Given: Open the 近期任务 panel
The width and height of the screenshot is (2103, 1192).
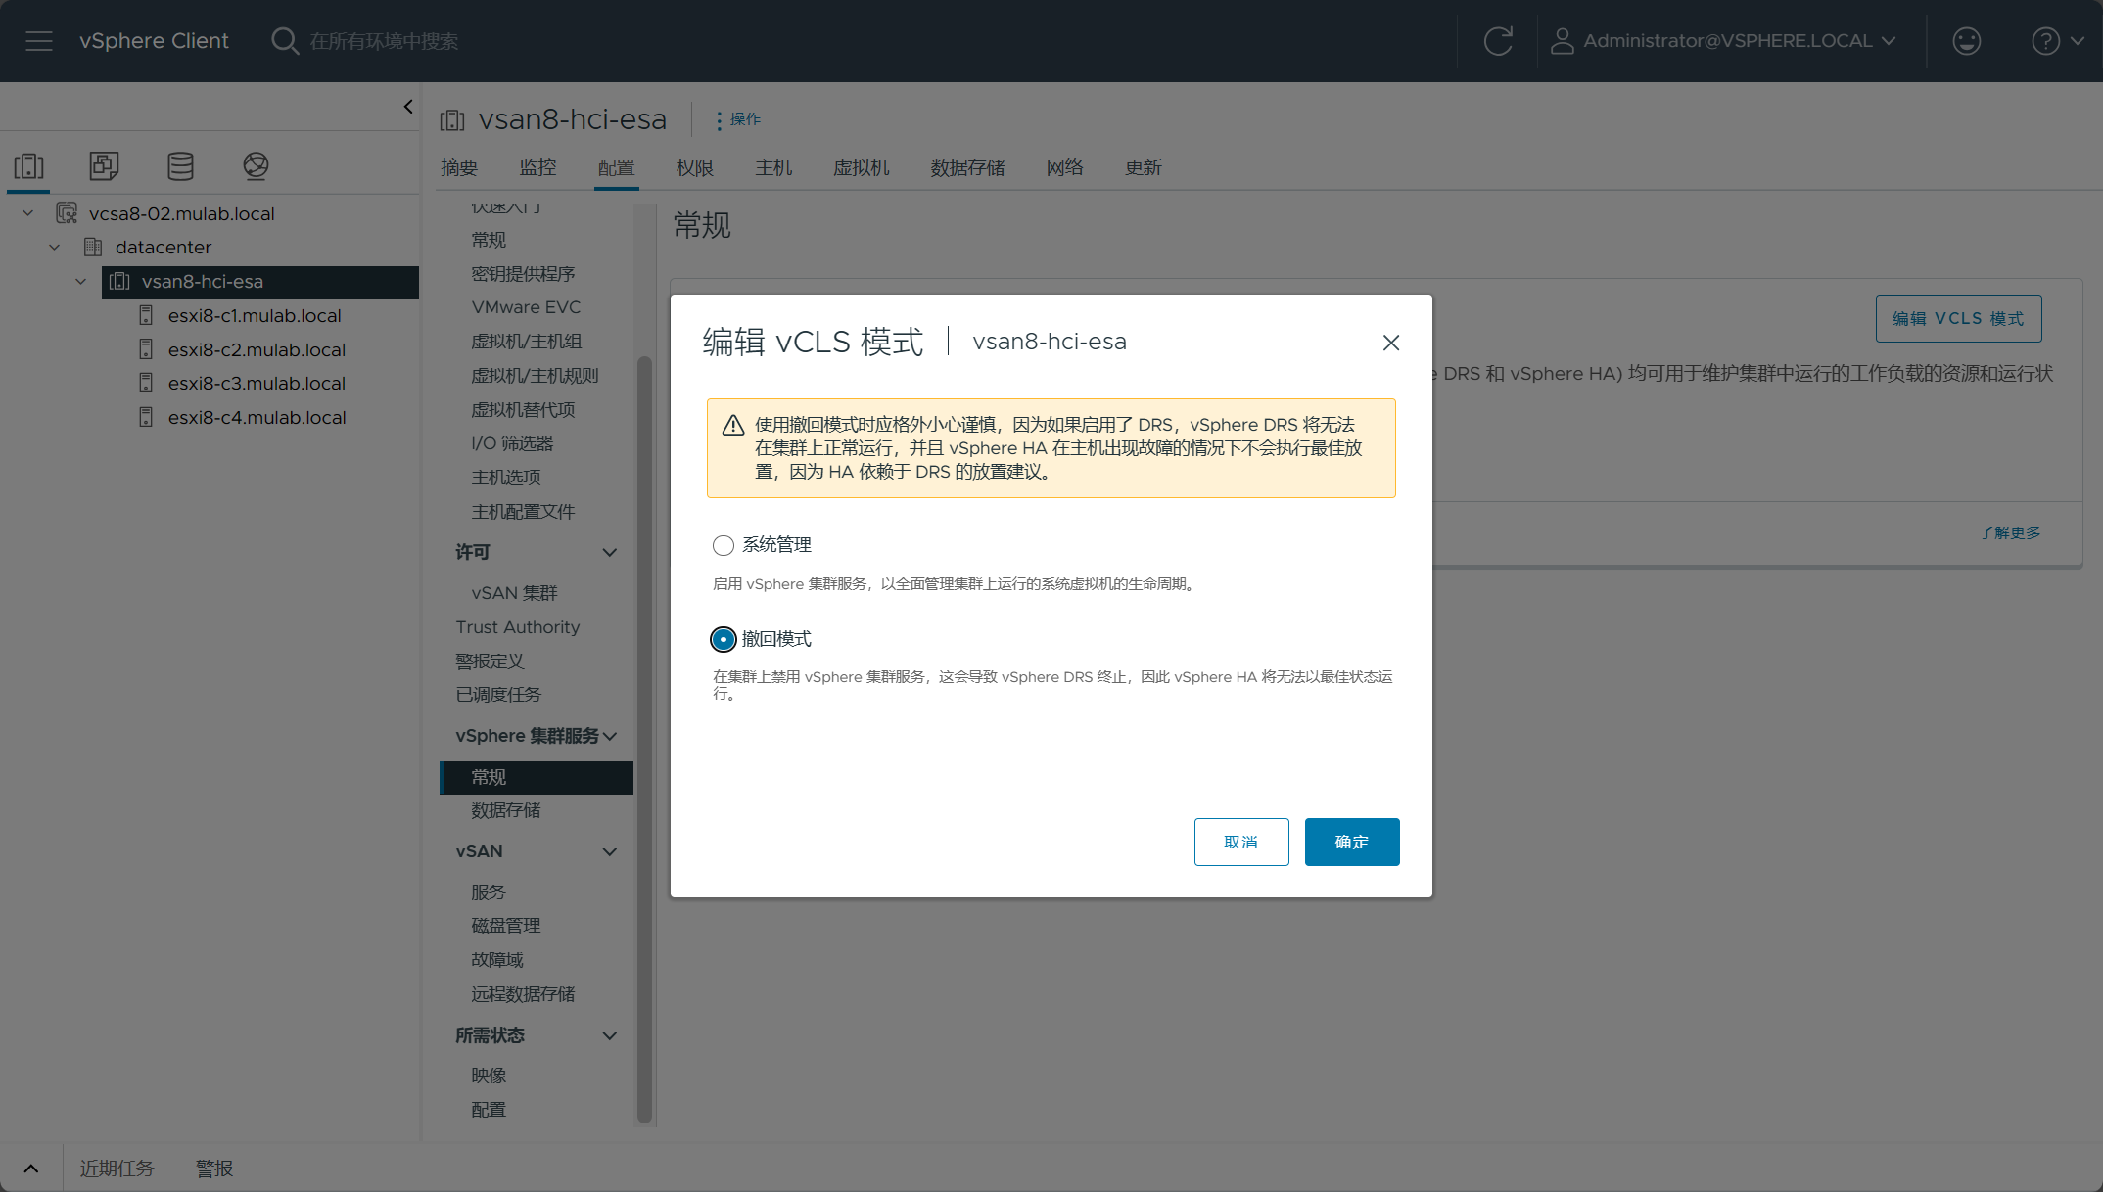Looking at the screenshot, I should (x=117, y=1169).
